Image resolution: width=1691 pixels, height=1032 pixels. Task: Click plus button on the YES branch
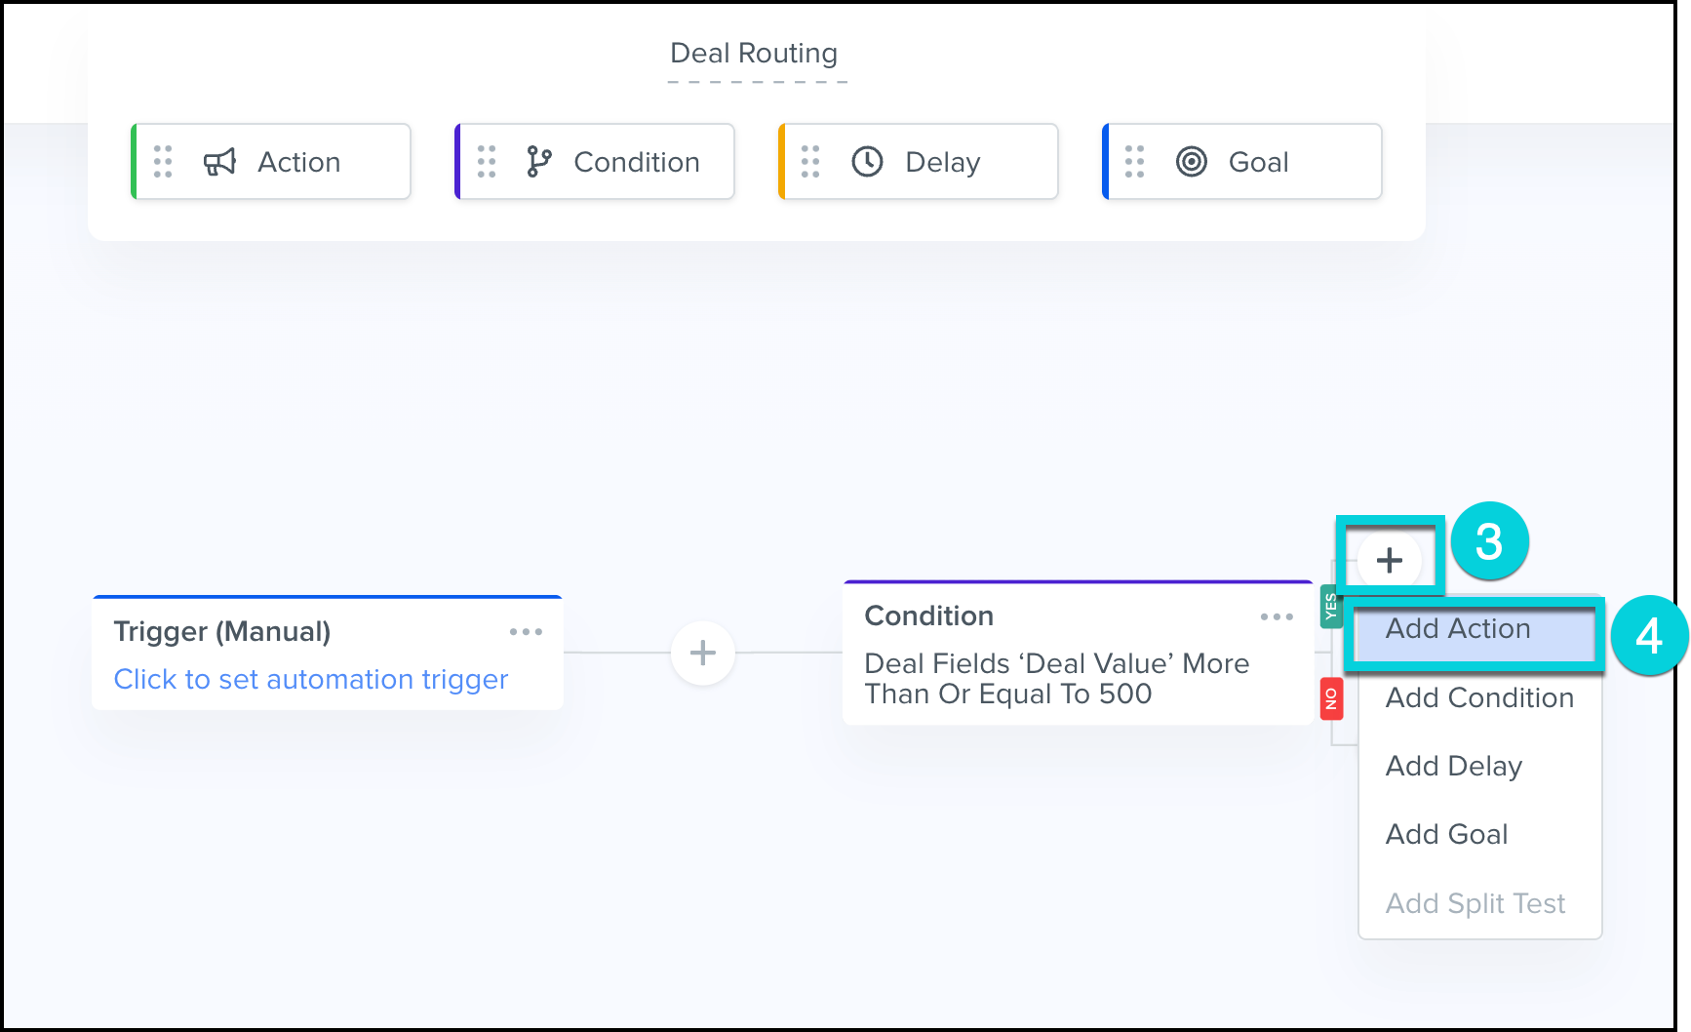tap(1389, 560)
